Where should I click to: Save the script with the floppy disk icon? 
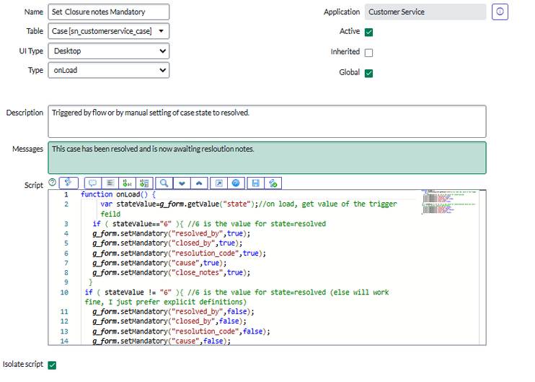pos(255,183)
